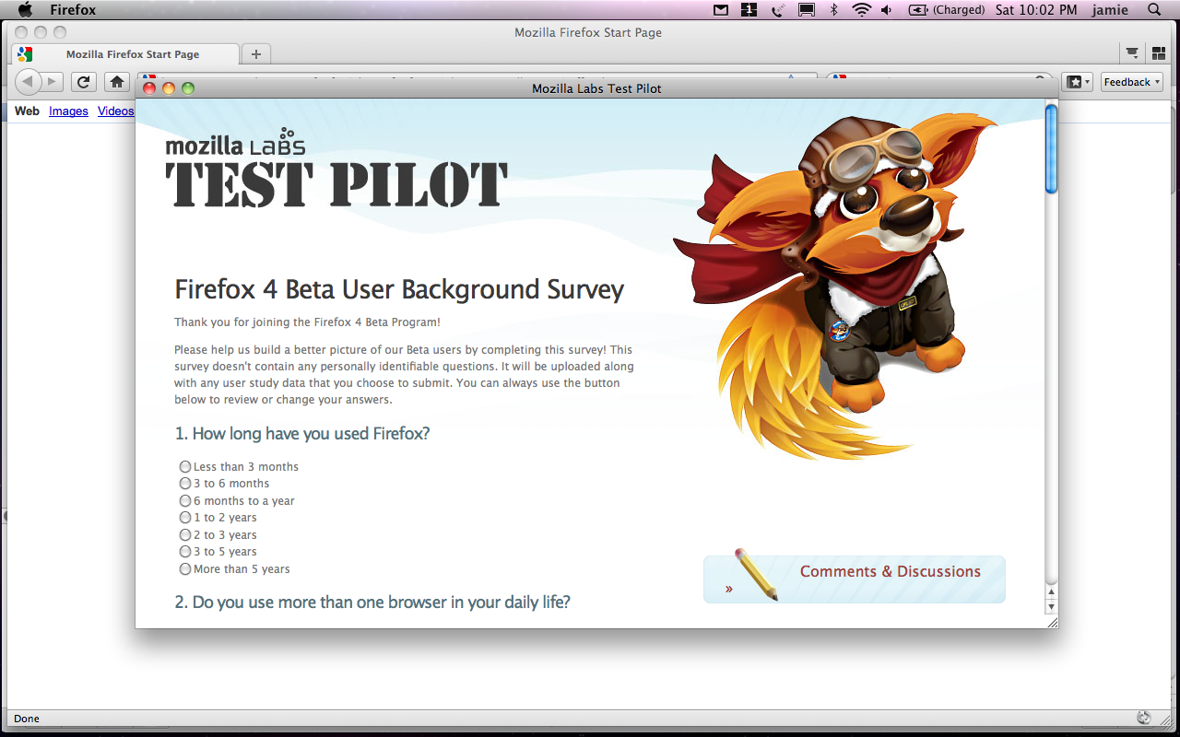Open the Wi-Fi status menu

pyautogui.click(x=862, y=10)
